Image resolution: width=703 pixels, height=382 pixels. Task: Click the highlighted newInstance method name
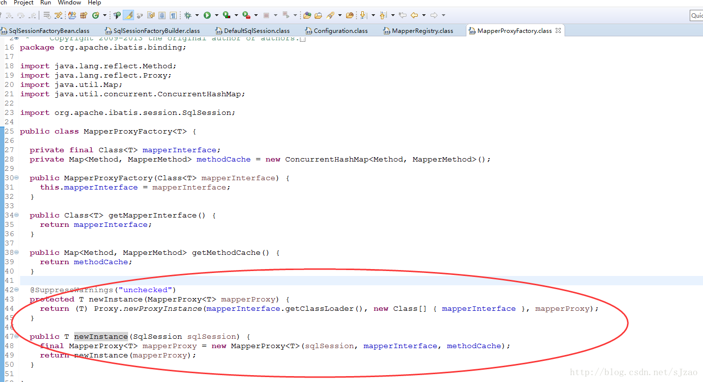tap(101, 336)
